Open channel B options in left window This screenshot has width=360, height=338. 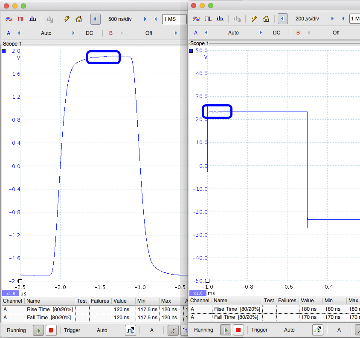(x=111, y=33)
